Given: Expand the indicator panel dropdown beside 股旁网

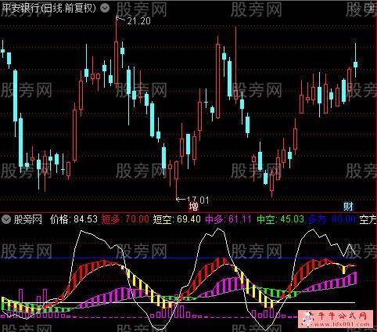Looking at the screenshot, I should pos(5,220).
